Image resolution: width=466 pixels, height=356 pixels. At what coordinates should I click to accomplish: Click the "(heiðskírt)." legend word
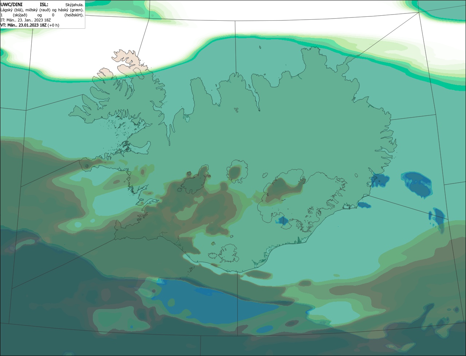pos(74,15)
